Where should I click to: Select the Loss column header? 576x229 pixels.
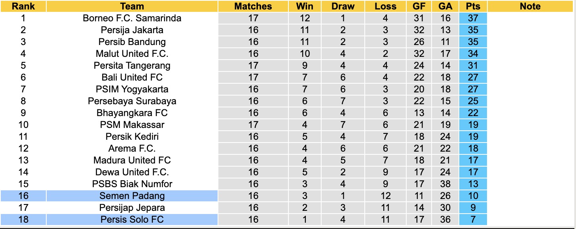click(x=385, y=6)
